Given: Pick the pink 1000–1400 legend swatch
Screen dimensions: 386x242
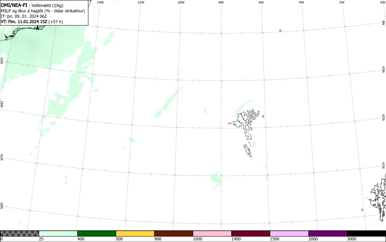Looking at the screenshot, I should [x=212, y=233].
